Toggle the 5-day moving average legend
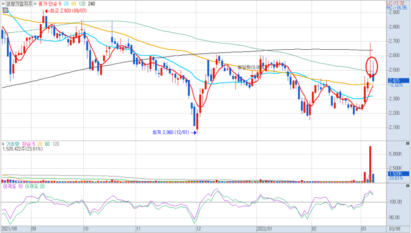 (60, 4)
